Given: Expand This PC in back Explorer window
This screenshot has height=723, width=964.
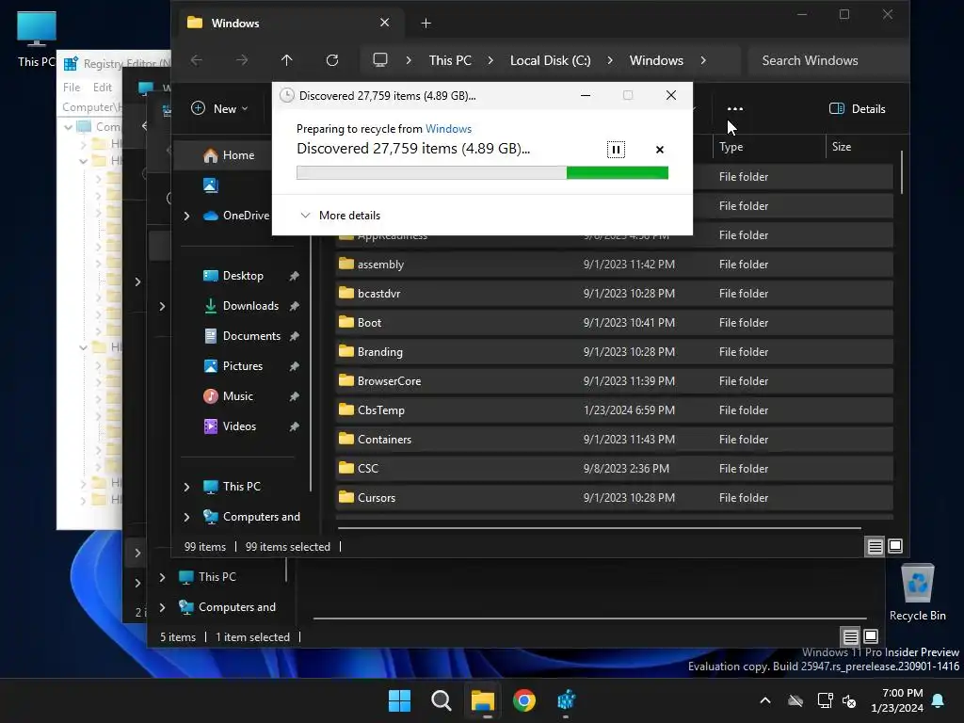Looking at the screenshot, I should tap(162, 577).
